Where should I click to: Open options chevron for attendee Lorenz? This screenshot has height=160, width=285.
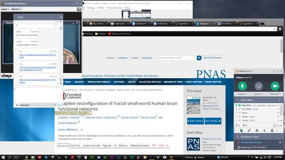click(278, 120)
